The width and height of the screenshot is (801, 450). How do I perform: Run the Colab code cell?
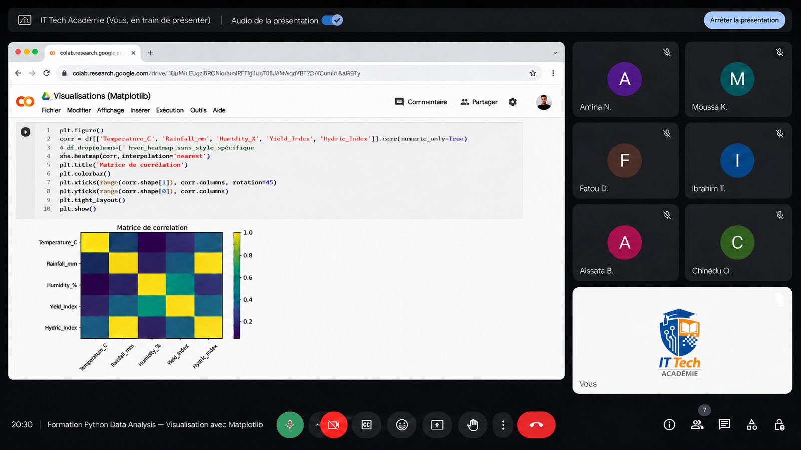[26, 132]
